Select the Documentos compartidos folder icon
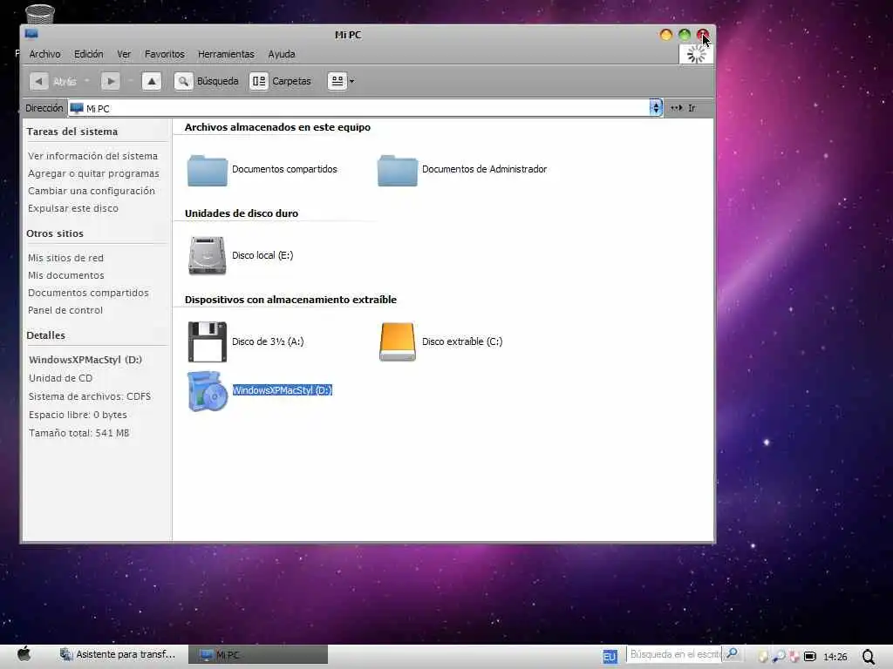The width and height of the screenshot is (893, 669). click(208, 170)
